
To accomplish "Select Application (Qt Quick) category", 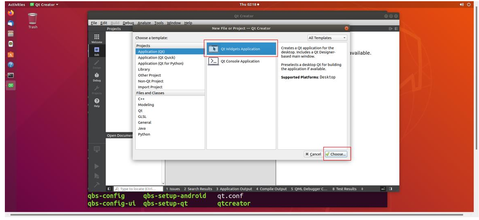I will [170, 57].
